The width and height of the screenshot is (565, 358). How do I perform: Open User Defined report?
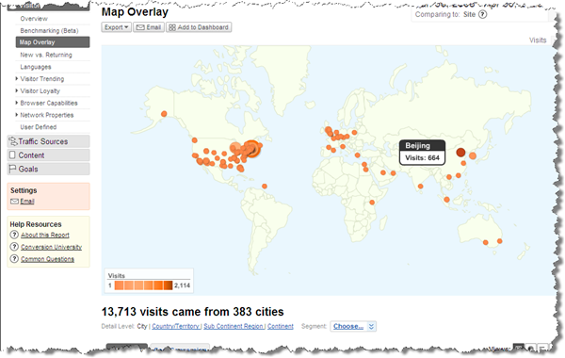pyautogui.click(x=39, y=127)
